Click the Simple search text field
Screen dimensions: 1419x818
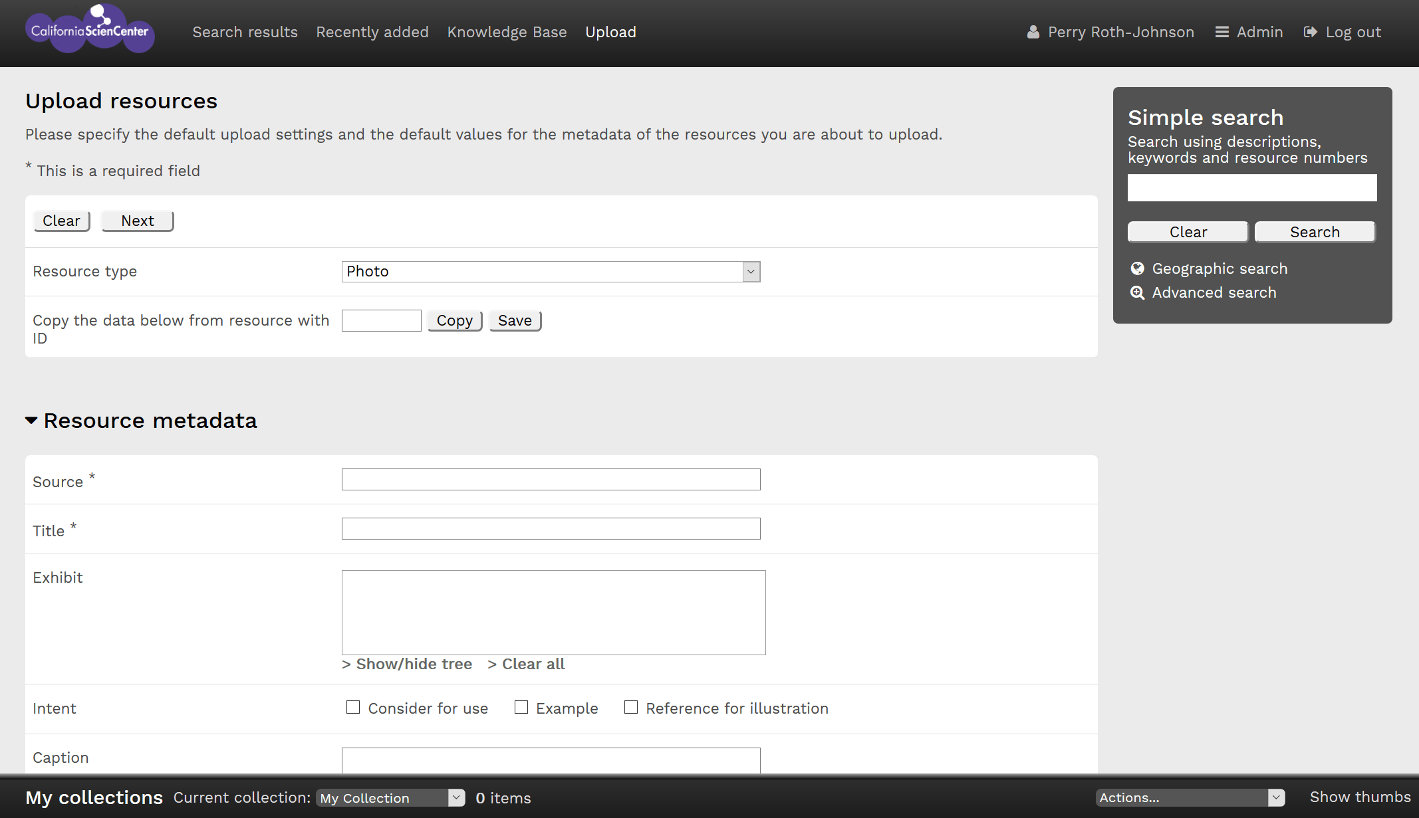[1251, 188]
